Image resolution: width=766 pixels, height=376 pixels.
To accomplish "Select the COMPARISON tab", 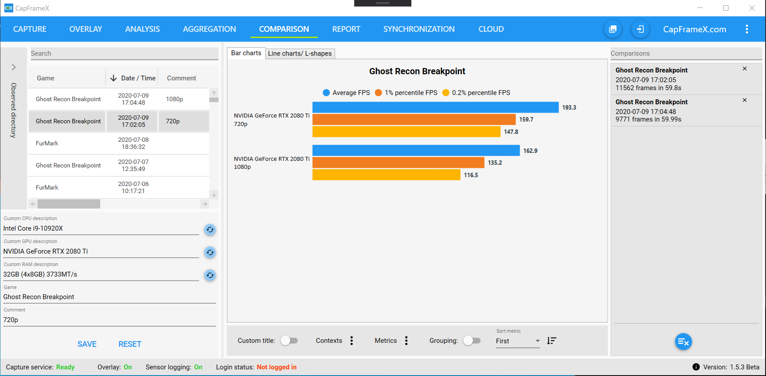I will [x=284, y=29].
